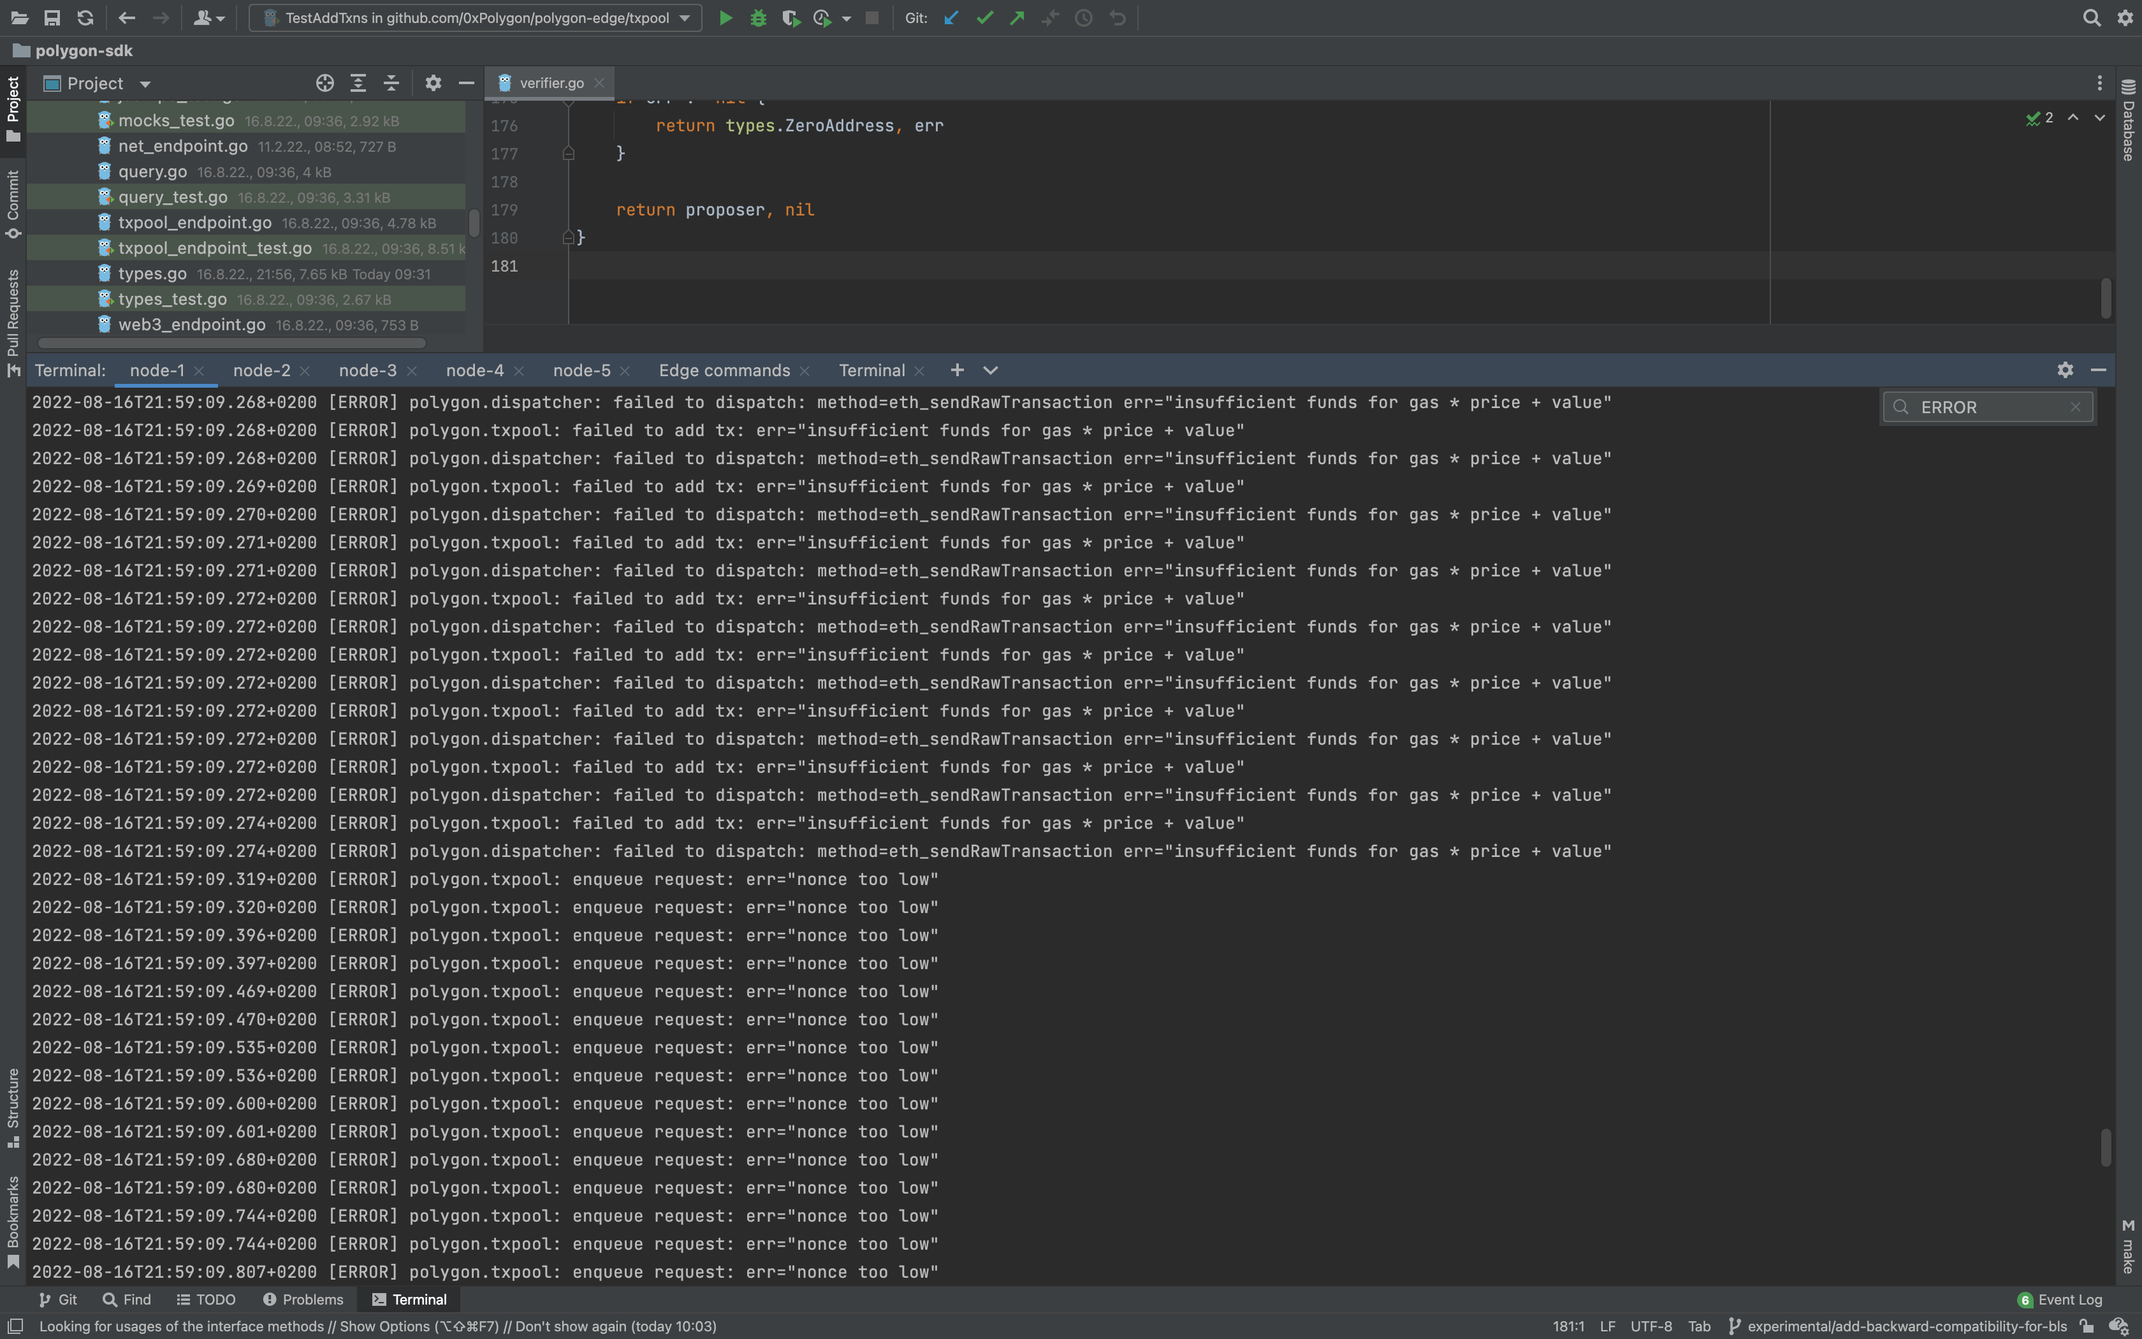This screenshot has width=2142, height=1339.
Task: Select opened file with the crosshair Project icon
Action: coord(324,82)
